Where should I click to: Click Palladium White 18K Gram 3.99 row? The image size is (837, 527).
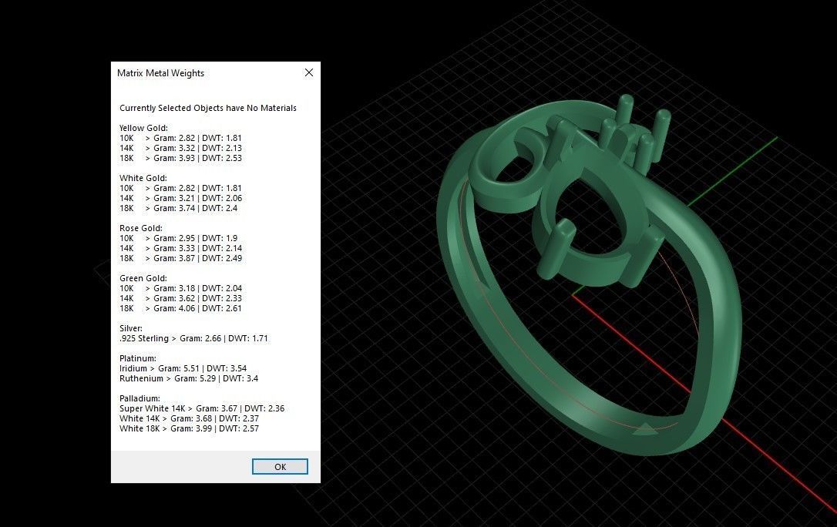pyautogui.click(x=189, y=429)
